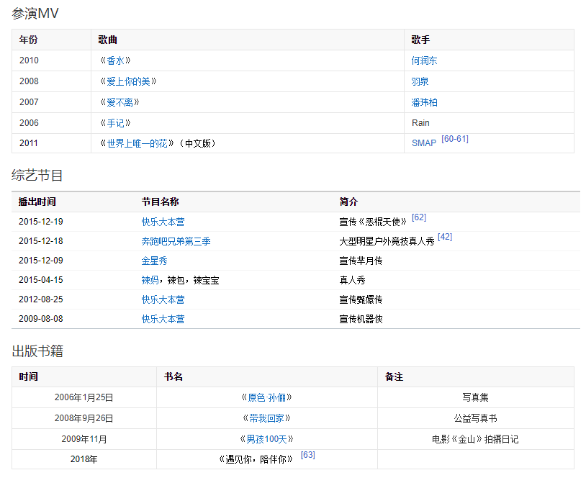The height and width of the screenshot is (483, 586).
Task: Open the 《原色·孙俪》 book link
Action: click(266, 397)
